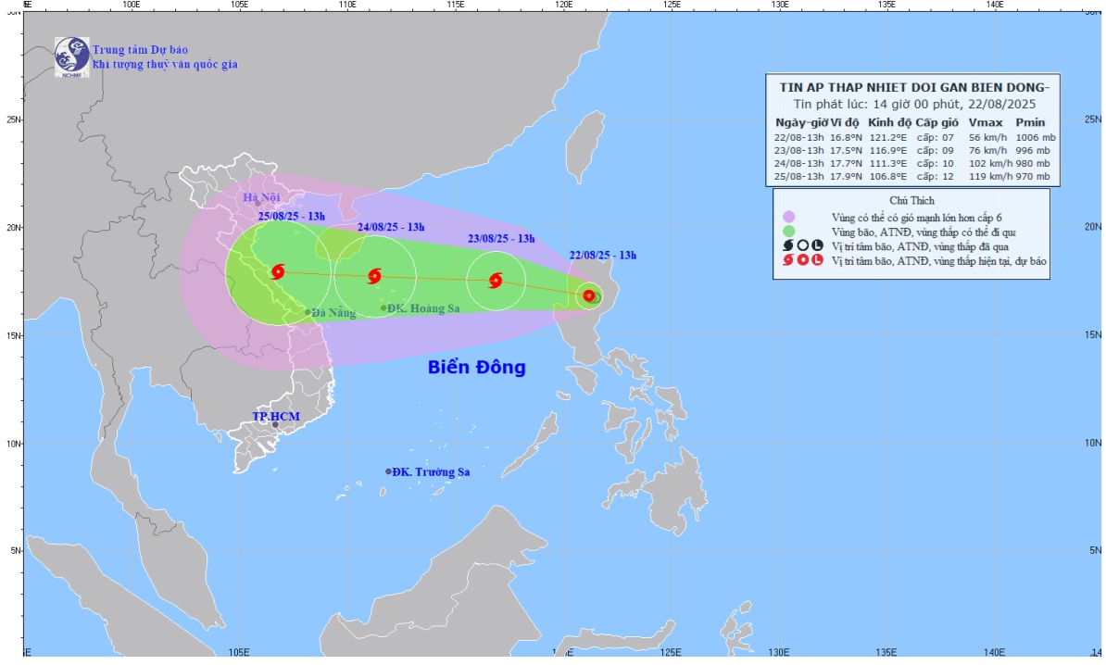The width and height of the screenshot is (1106, 665).
Task: Click the black hollow circle legend symbol
Action: pyautogui.click(x=803, y=246)
